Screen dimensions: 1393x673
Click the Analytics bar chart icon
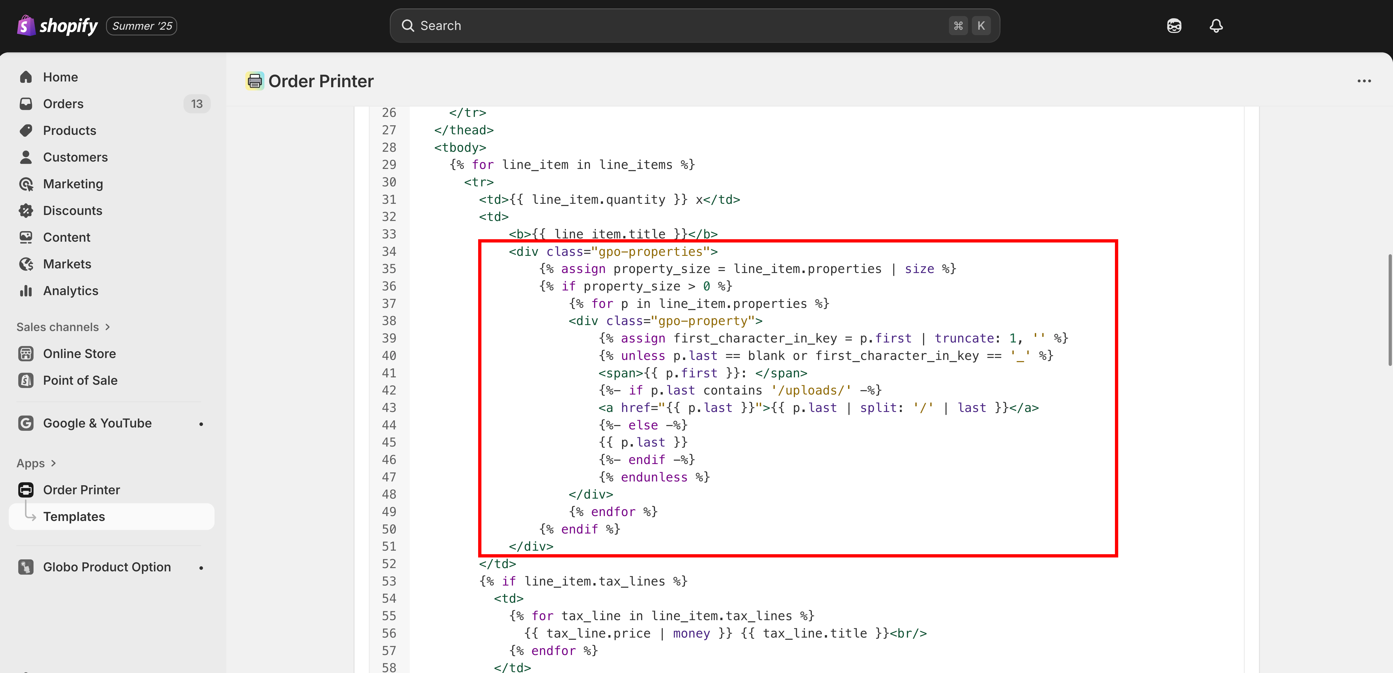pos(26,291)
